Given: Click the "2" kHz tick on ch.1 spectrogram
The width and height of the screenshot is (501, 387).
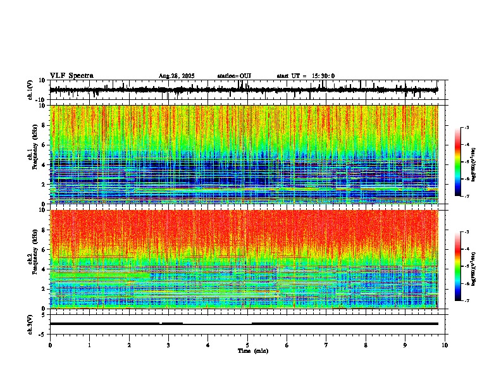Looking at the screenshot, I should 44,184.
